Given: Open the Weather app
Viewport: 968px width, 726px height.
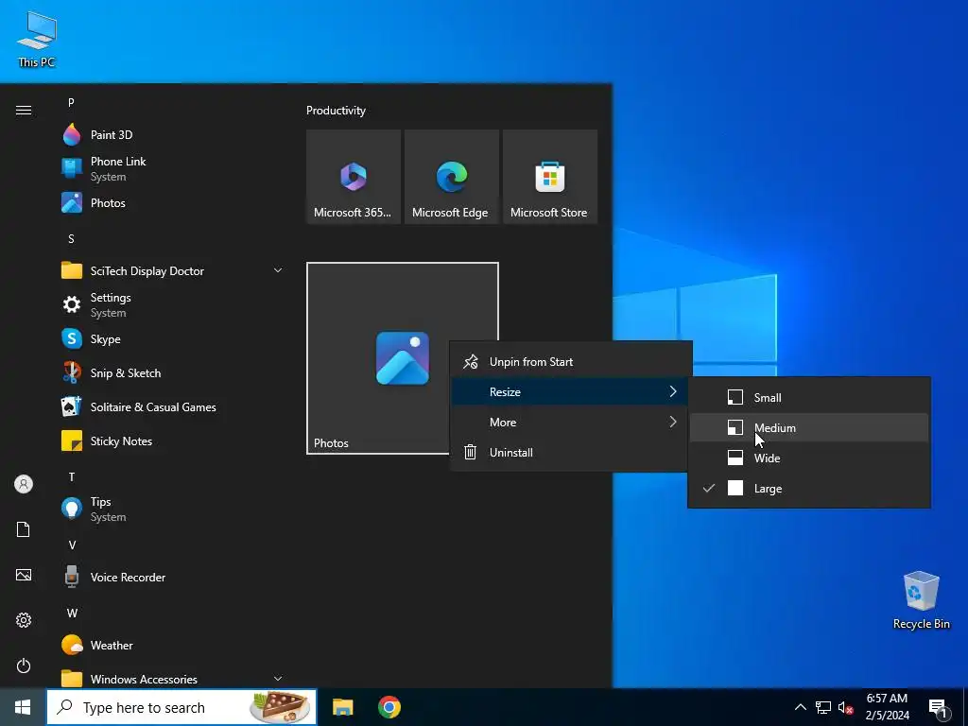Looking at the screenshot, I should tap(173, 645).
